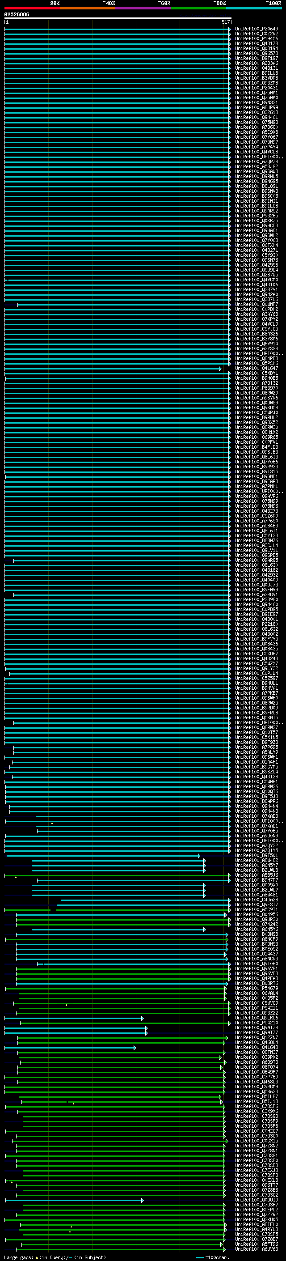Image resolution: width=286 pixels, height=1261 pixels.
Task: Select label UniRef100_B9N695
Action: [x=256, y=181]
